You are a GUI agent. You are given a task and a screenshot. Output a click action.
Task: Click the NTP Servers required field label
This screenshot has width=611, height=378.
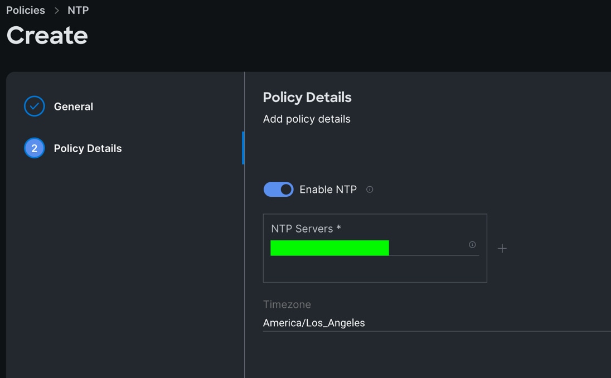click(306, 229)
